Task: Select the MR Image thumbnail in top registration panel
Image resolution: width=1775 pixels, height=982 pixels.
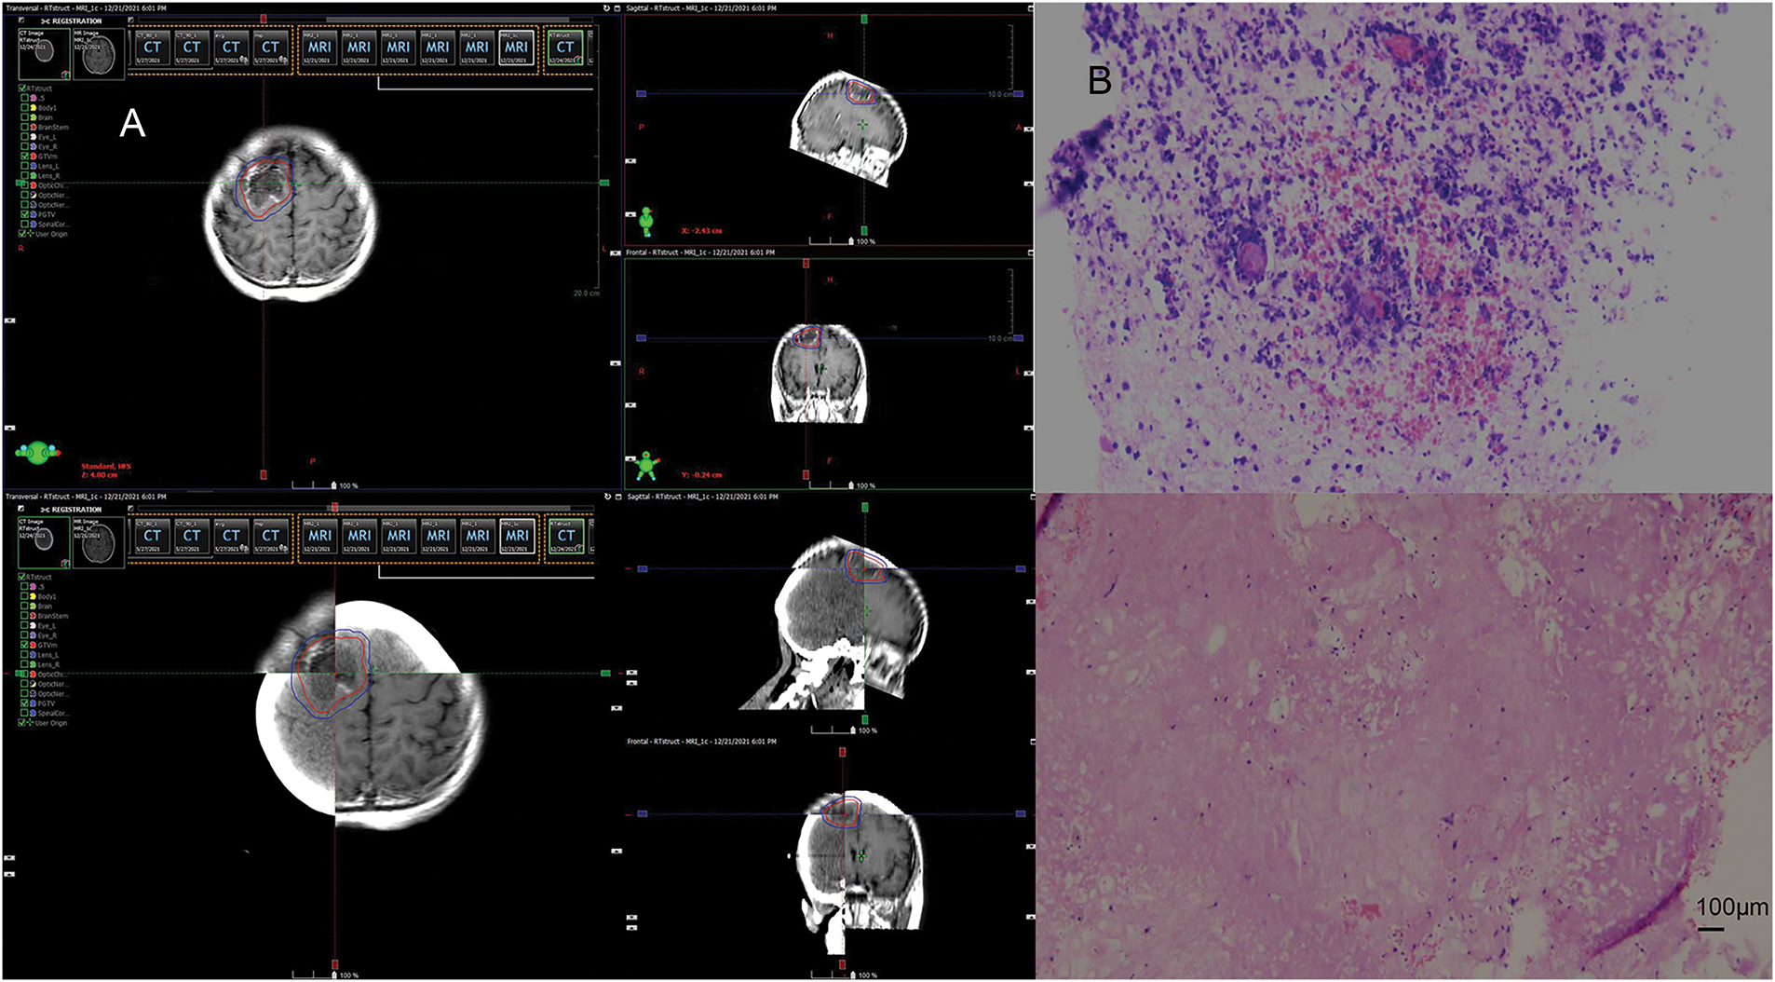Action: click(x=98, y=53)
